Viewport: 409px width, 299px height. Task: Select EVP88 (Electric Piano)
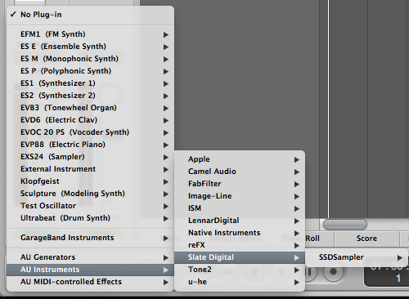point(90,145)
